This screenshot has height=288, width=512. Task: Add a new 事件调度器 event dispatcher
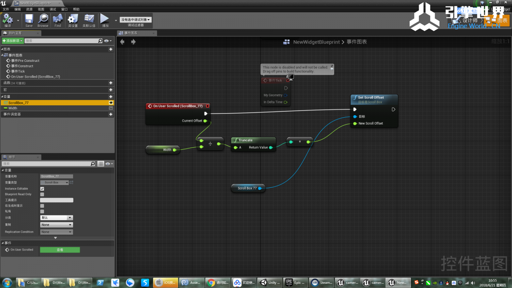[x=111, y=114]
